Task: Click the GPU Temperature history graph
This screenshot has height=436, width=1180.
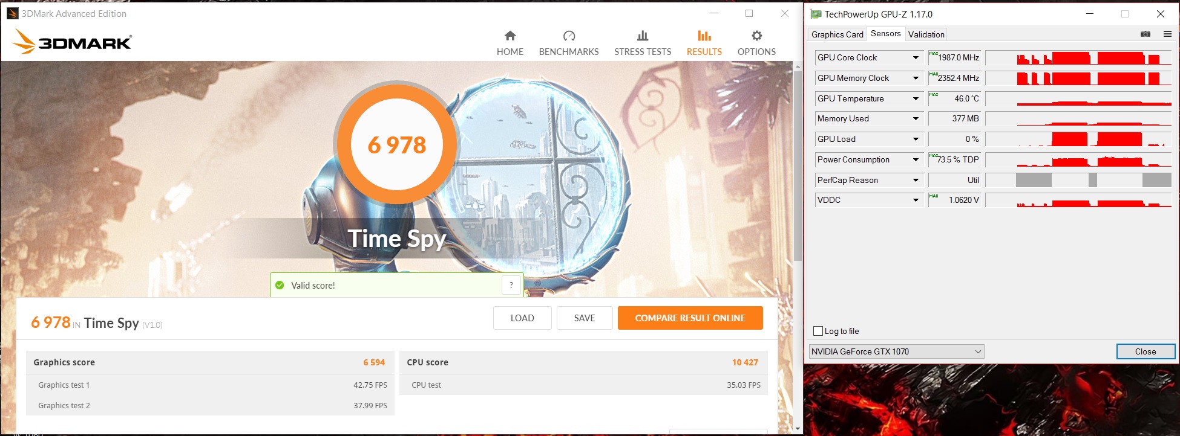Action: tap(1078, 99)
